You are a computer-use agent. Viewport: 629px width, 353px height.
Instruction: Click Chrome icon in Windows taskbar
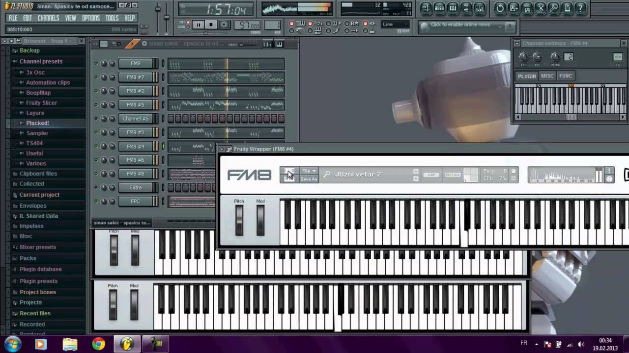[98, 344]
